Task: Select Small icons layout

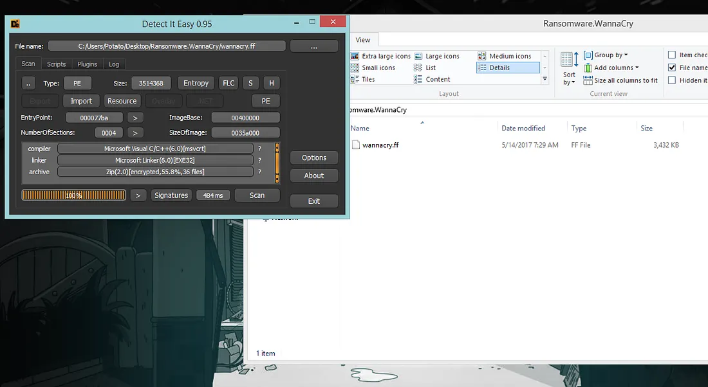Action: tap(373, 67)
